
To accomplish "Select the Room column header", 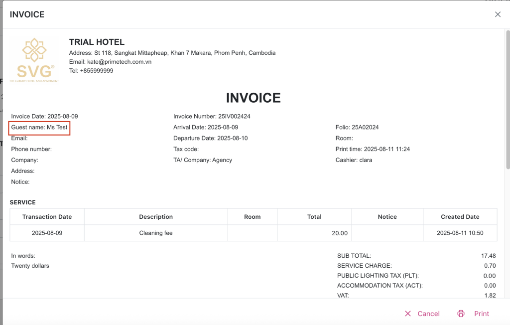I will (252, 217).
